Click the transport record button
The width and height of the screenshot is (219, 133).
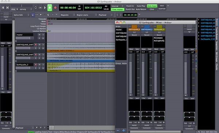tap(55, 8)
